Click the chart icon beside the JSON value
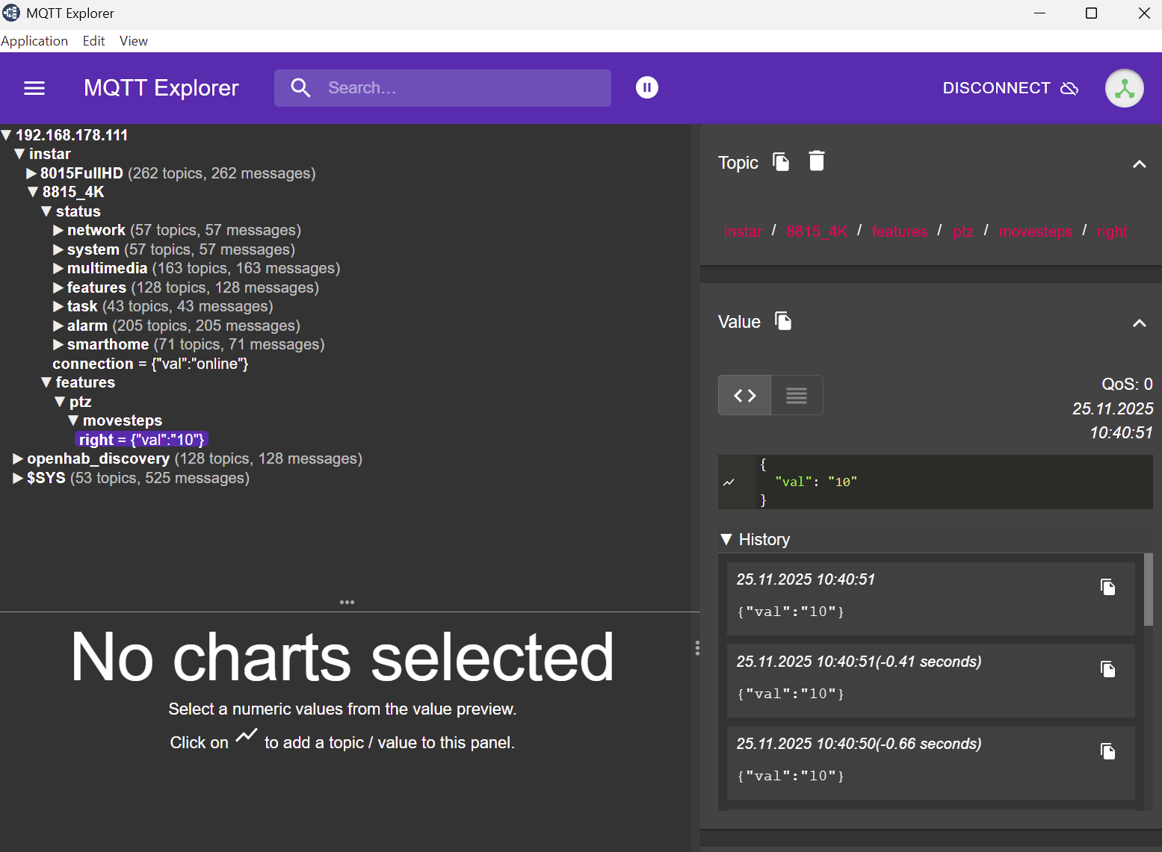This screenshot has height=852, width=1162. pyautogui.click(x=729, y=482)
